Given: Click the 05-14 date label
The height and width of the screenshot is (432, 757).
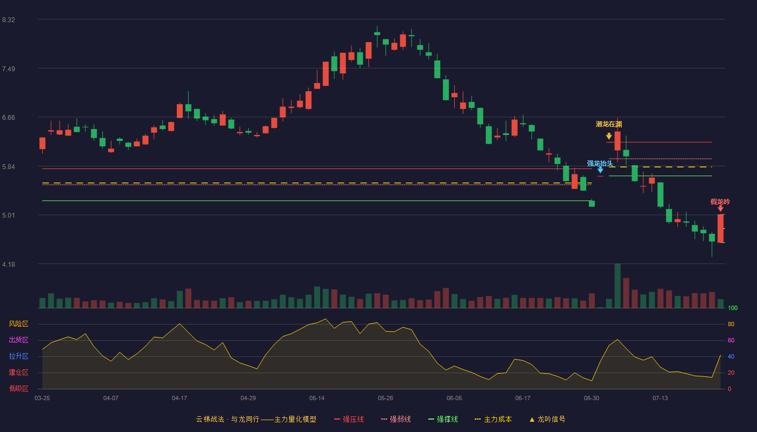Looking at the screenshot, I should 317,398.
